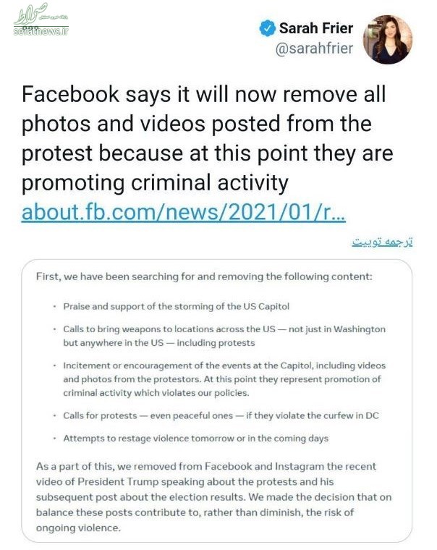
Task: Select bullet "Attempts to restage violence tomorrow"
Action: [195, 439]
